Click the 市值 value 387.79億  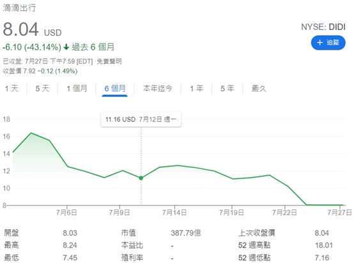[x=186, y=233]
